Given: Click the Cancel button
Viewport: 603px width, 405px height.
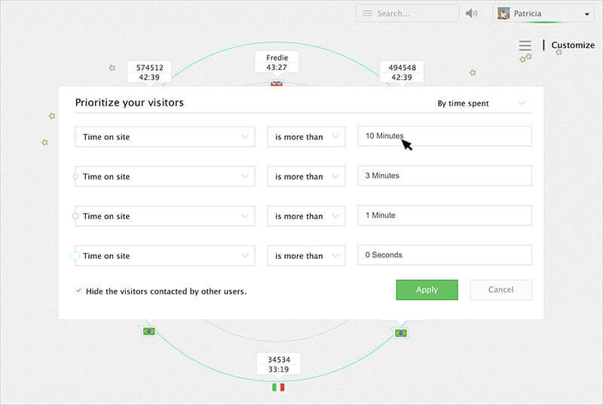Looking at the screenshot, I should pos(500,290).
